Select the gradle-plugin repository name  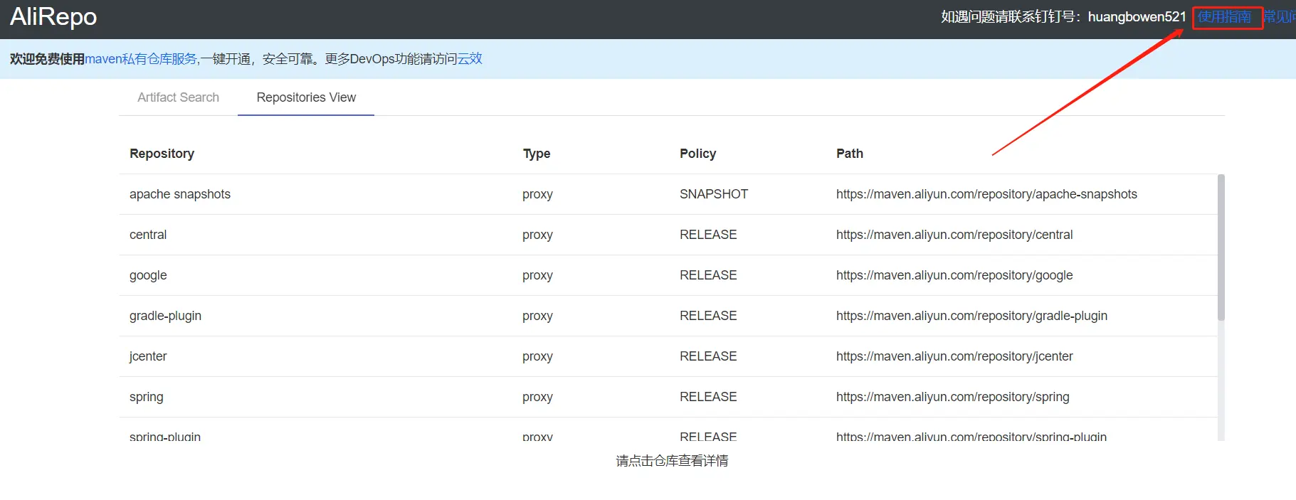click(165, 316)
